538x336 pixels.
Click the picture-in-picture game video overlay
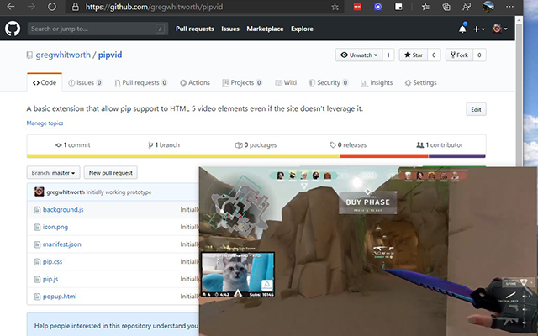pos(368,251)
